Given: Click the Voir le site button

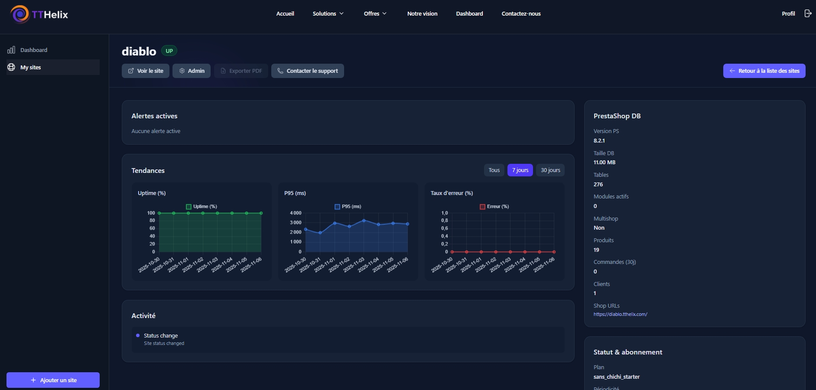Looking at the screenshot, I should (x=146, y=71).
